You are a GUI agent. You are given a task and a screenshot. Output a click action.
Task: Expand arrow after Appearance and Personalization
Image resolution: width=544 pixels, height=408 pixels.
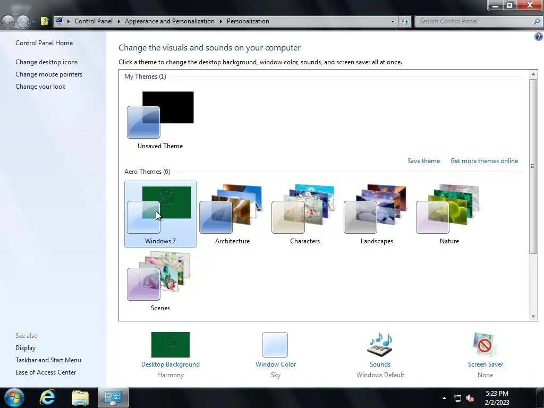pos(220,21)
